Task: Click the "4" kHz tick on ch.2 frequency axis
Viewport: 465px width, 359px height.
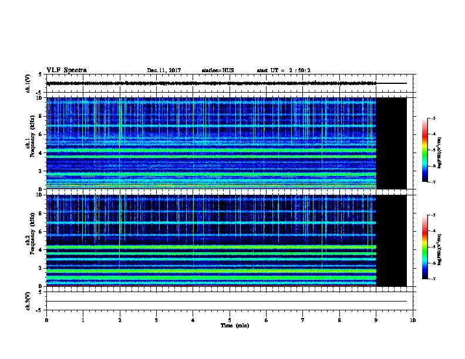Action: point(41,250)
